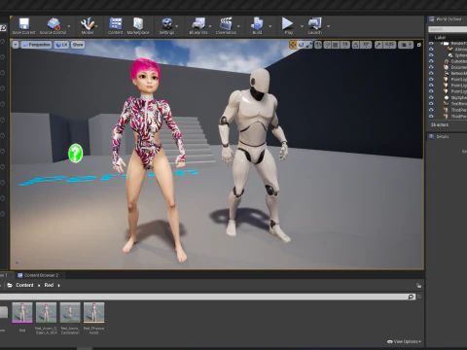The image size is (467, 350).
Task: Click the Label column header in outliner
Action: [x=440, y=38]
